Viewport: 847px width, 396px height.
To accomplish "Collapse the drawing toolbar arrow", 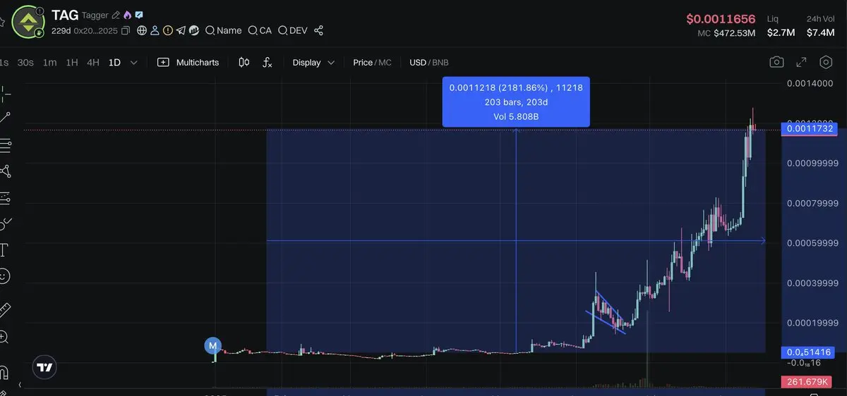I will (x=20, y=385).
